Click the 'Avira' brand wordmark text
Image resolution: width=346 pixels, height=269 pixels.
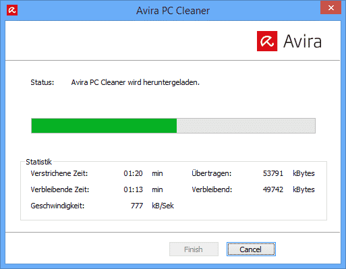pos(302,41)
